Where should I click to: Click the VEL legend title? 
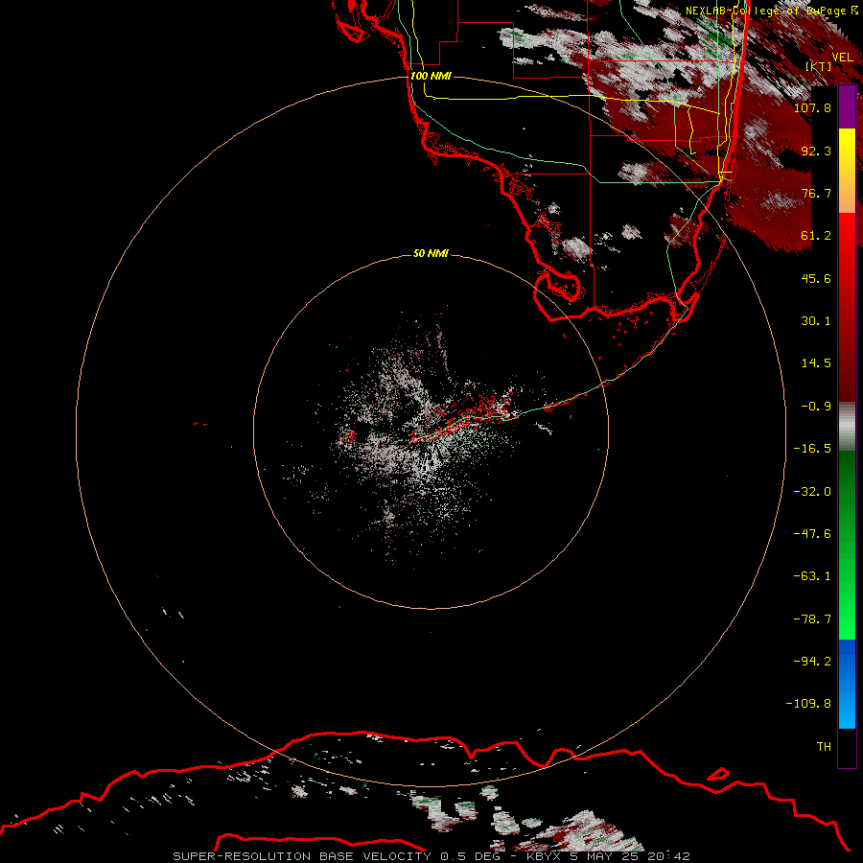coord(842,57)
